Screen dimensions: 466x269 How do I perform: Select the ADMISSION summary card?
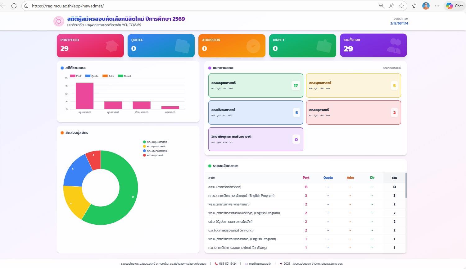pyautogui.click(x=232, y=46)
